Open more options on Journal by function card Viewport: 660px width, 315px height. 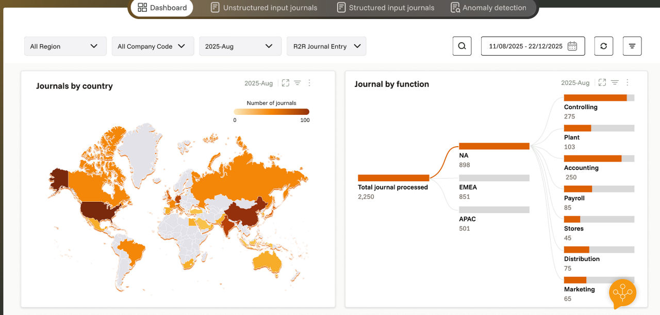point(627,82)
